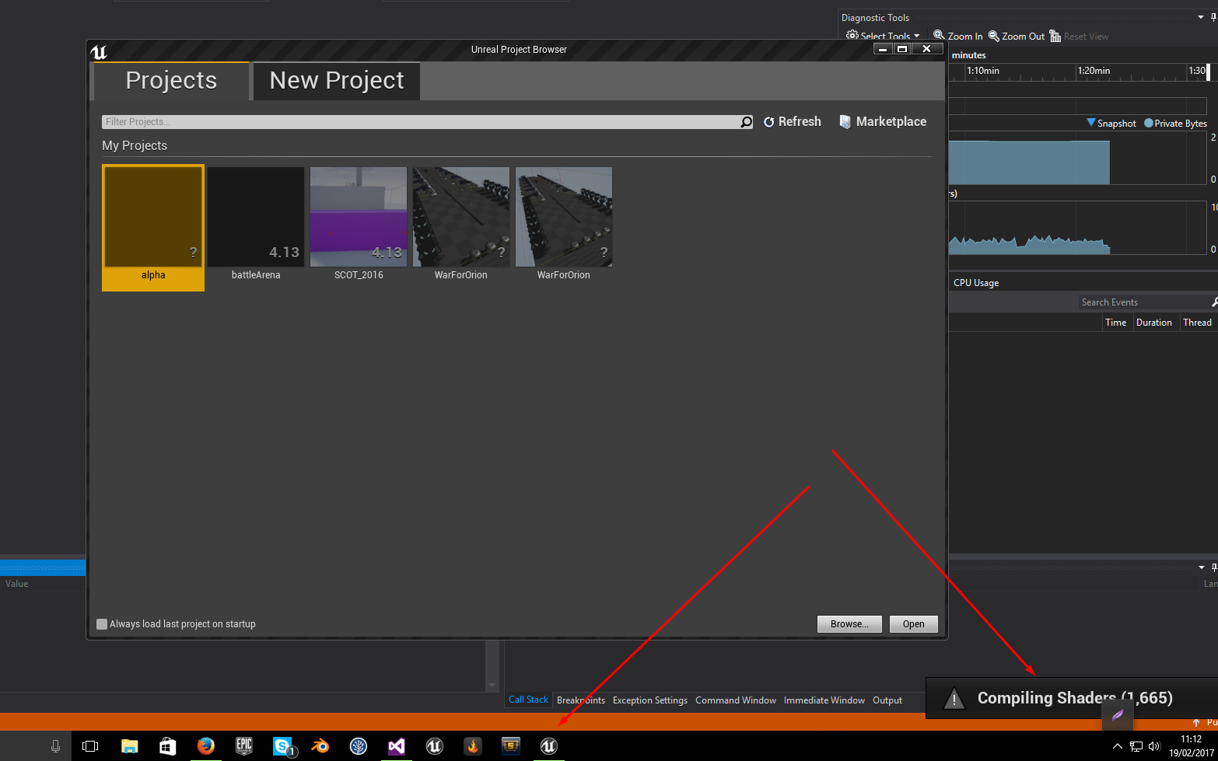Select the Breakpoints tab
1218x761 pixels.
point(581,700)
